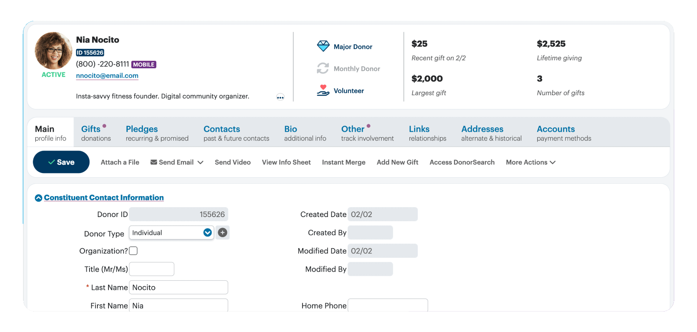Open the three-dot menu beside the bio
697x332 pixels.
(280, 97)
